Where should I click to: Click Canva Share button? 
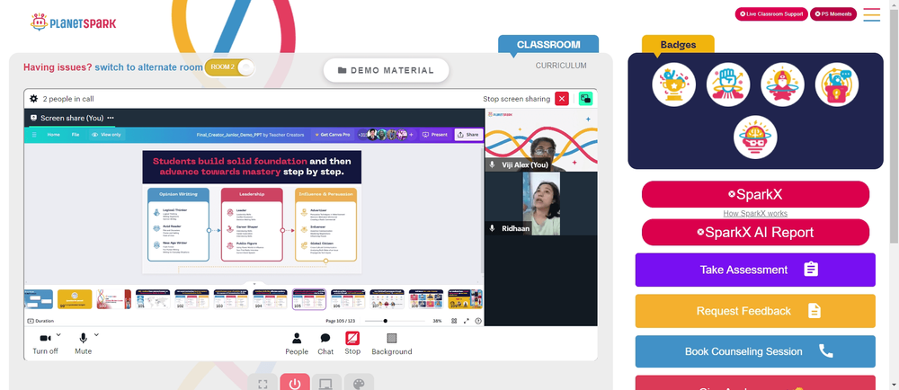click(x=468, y=135)
